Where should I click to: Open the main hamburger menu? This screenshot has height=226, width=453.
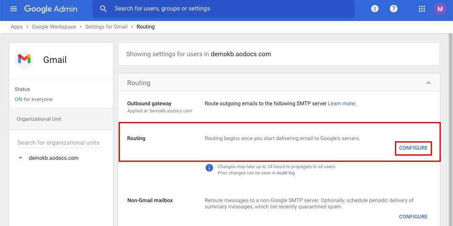pyautogui.click(x=13, y=9)
